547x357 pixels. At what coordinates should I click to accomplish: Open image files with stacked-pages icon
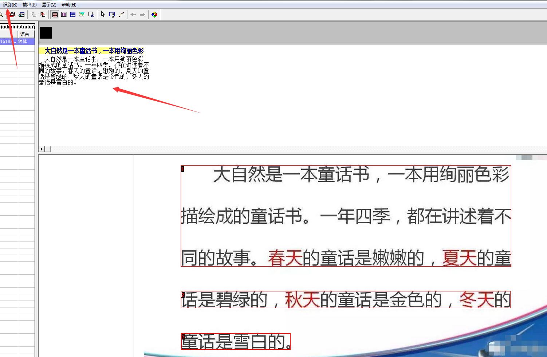[x=12, y=14]
